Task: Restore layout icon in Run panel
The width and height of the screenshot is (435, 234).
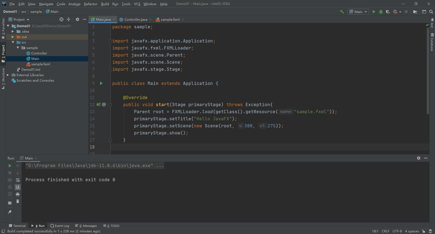Action: [x=10, y=203]
